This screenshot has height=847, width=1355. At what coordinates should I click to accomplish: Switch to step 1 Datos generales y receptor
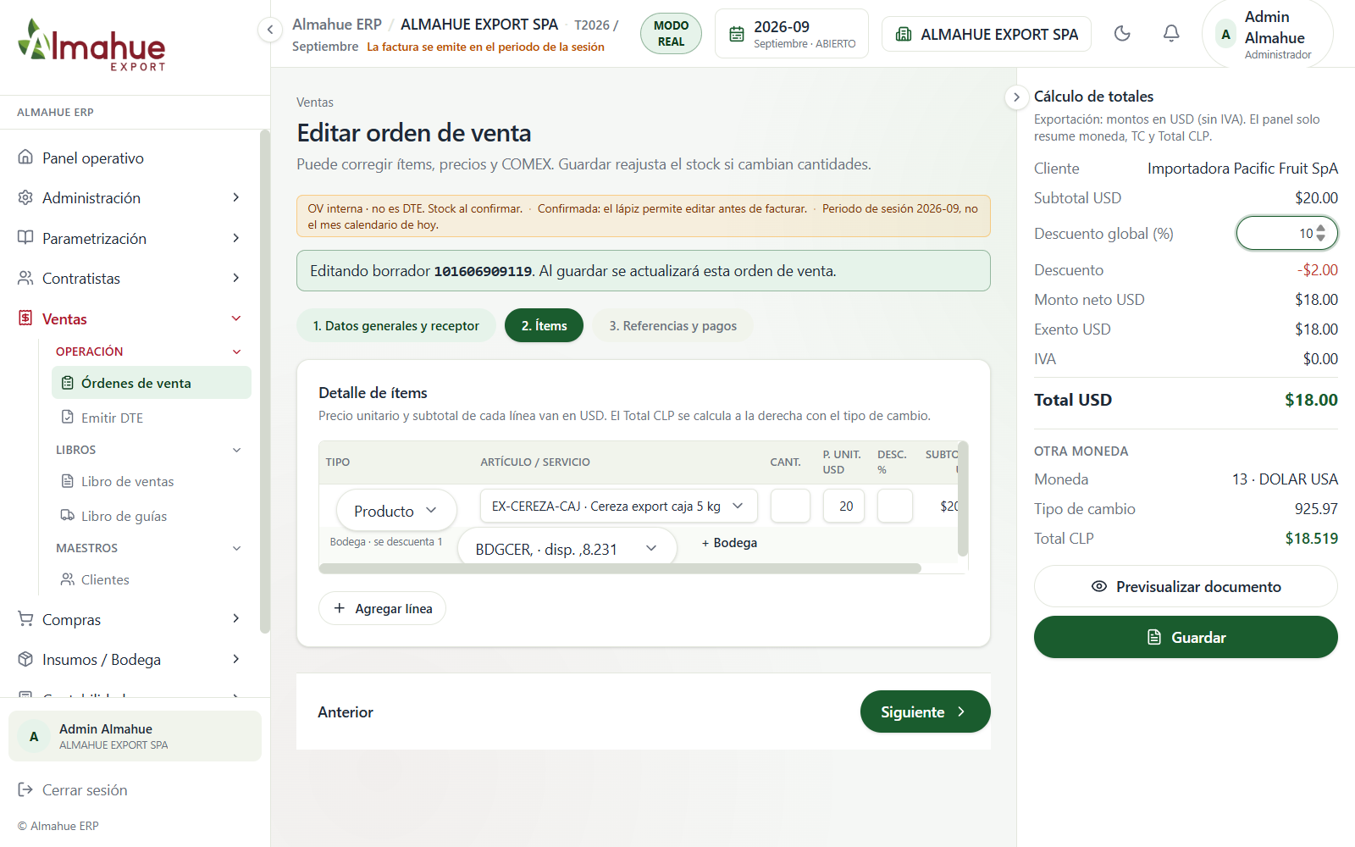[x=396, y=326]
